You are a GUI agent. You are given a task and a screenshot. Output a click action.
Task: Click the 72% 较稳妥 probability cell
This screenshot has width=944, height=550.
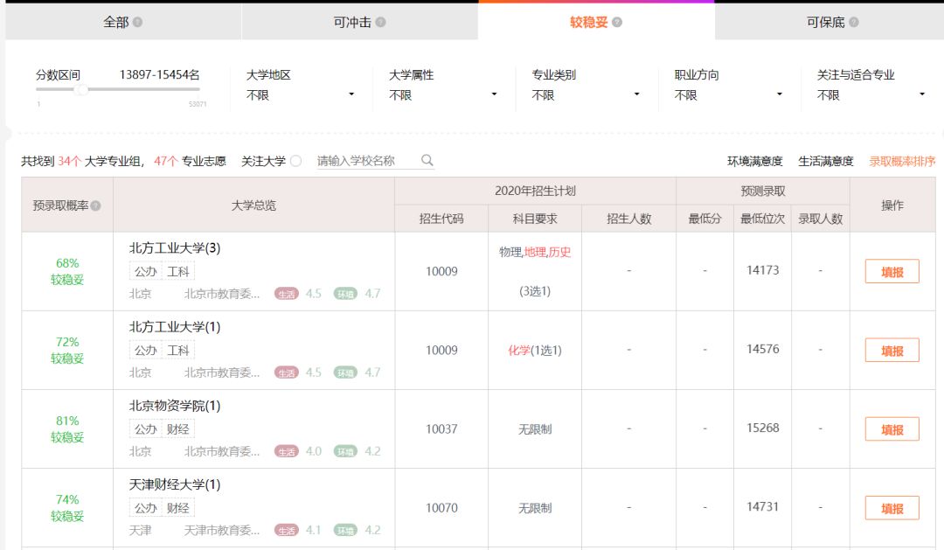(x=67, y=351)
